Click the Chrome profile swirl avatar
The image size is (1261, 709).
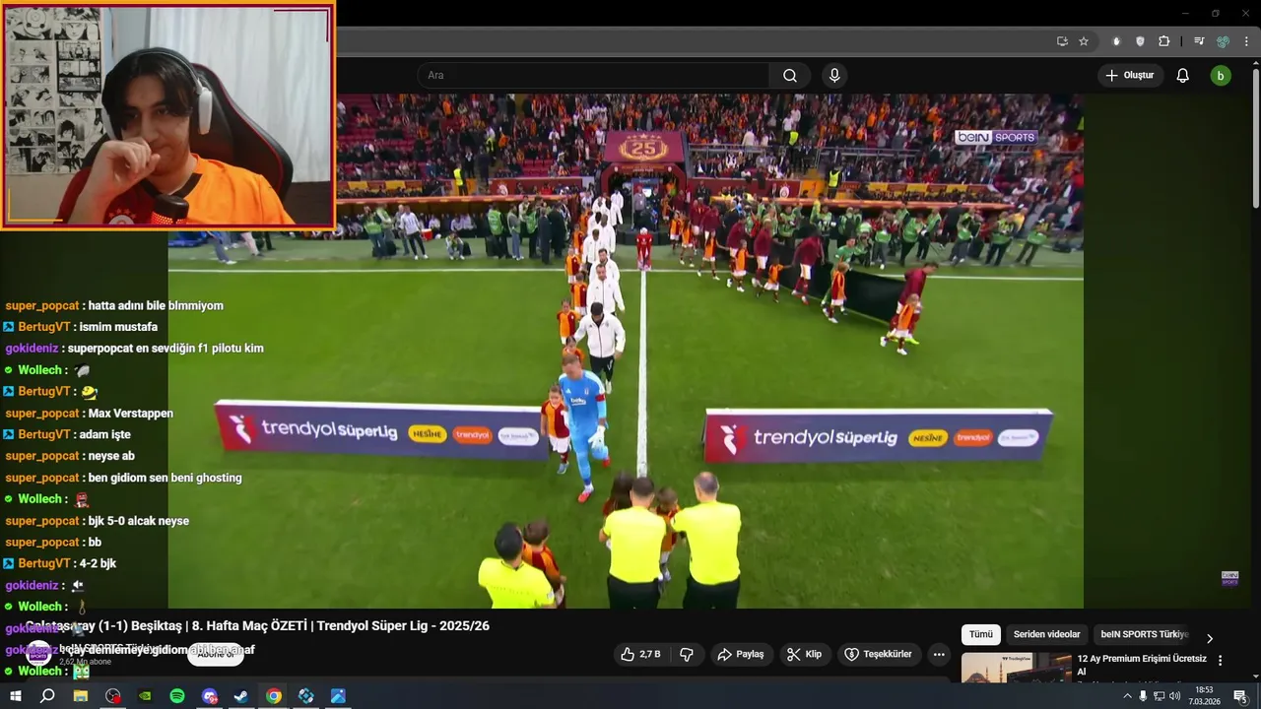(1223, 41)
